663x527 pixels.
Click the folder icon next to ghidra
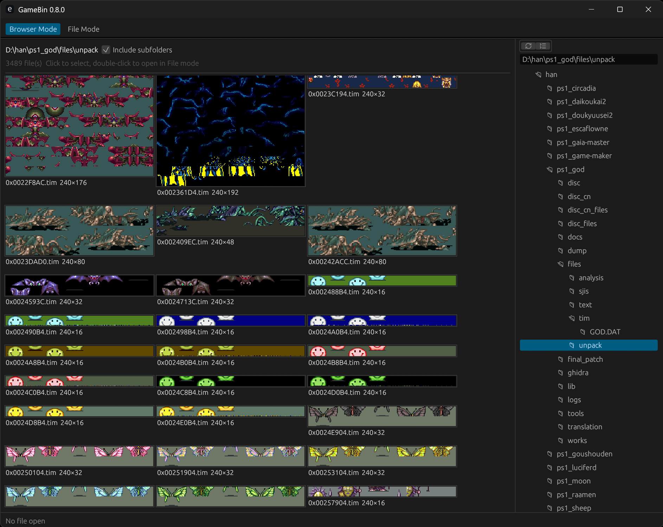point(560,373)
